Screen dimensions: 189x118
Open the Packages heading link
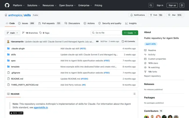tap(149, 98)
